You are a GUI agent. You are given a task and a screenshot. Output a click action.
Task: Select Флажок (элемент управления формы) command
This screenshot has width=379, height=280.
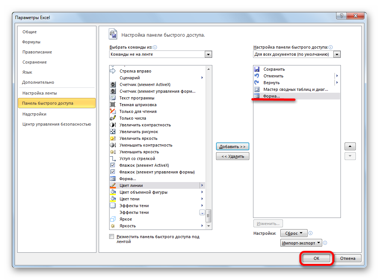point(157,172)
